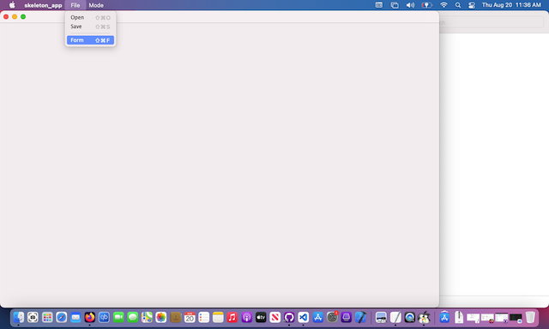Open Maps from the dock
Viewport: 549px width, 329px height.
[x=147, y=318]
